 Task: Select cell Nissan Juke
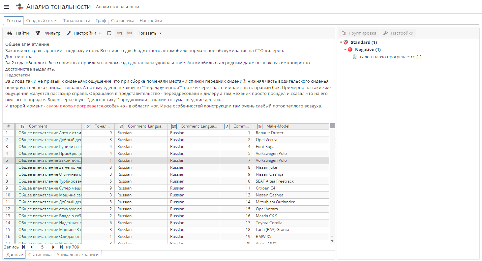pyautogui.click(x=291, y=167)
